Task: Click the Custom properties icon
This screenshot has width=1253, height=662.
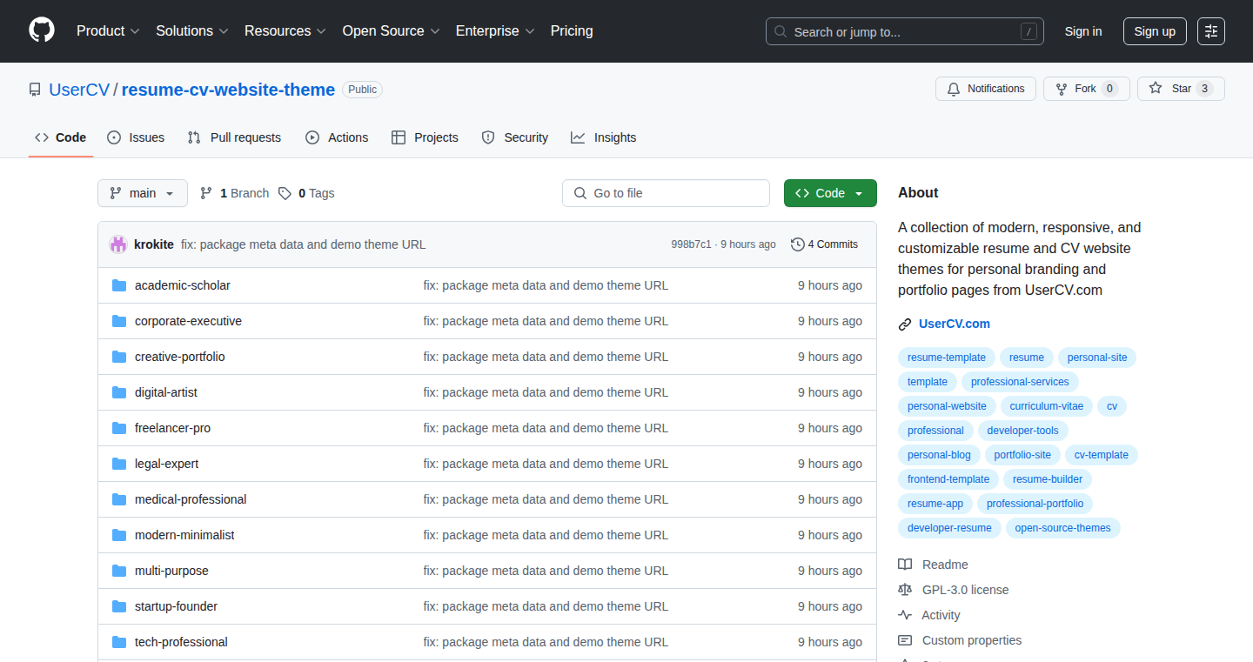Action: tap(905, 640)
